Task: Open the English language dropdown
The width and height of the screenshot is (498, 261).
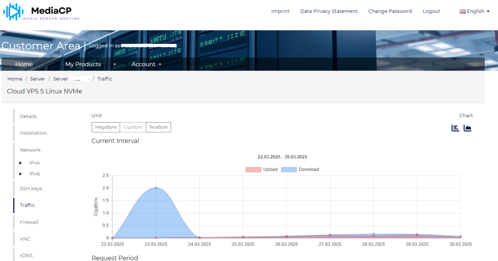Action: [475, 11]
